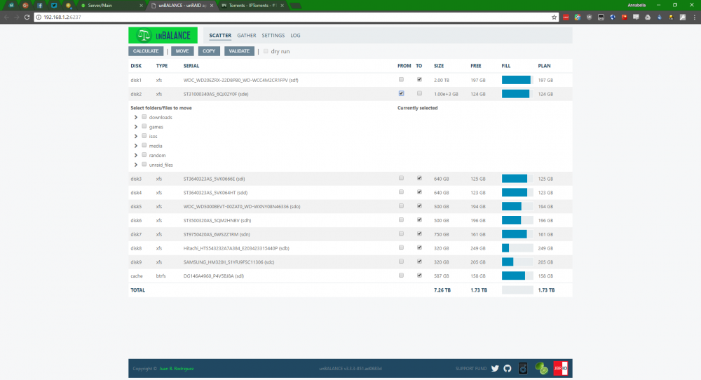Expand the unraid_files folder
Viewport: 701px width, 380px height.
click(x=135, y=165)
